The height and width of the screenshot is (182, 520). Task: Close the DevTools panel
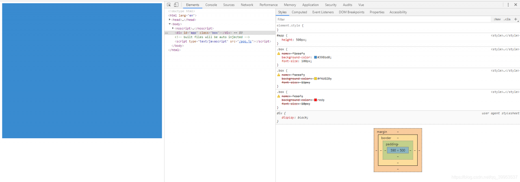[x=516, y=5]
